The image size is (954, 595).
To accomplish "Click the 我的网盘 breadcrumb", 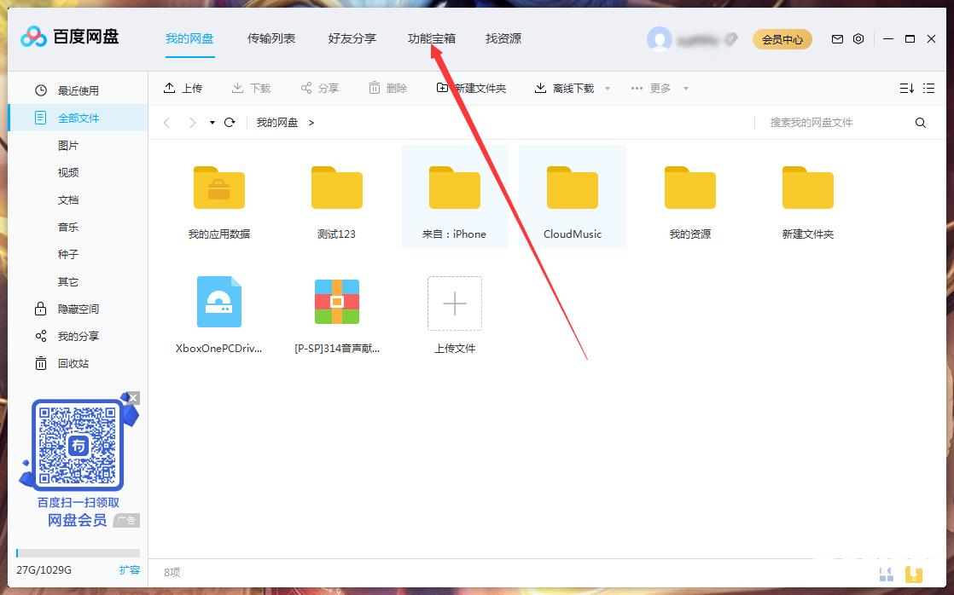I will pos(276,123).
